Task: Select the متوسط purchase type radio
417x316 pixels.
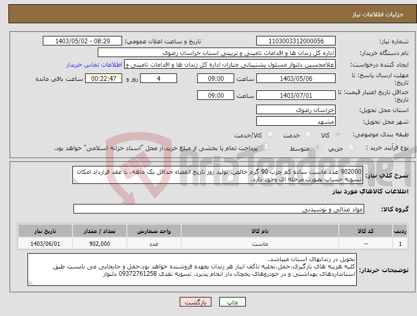Action: click(317, 147)
